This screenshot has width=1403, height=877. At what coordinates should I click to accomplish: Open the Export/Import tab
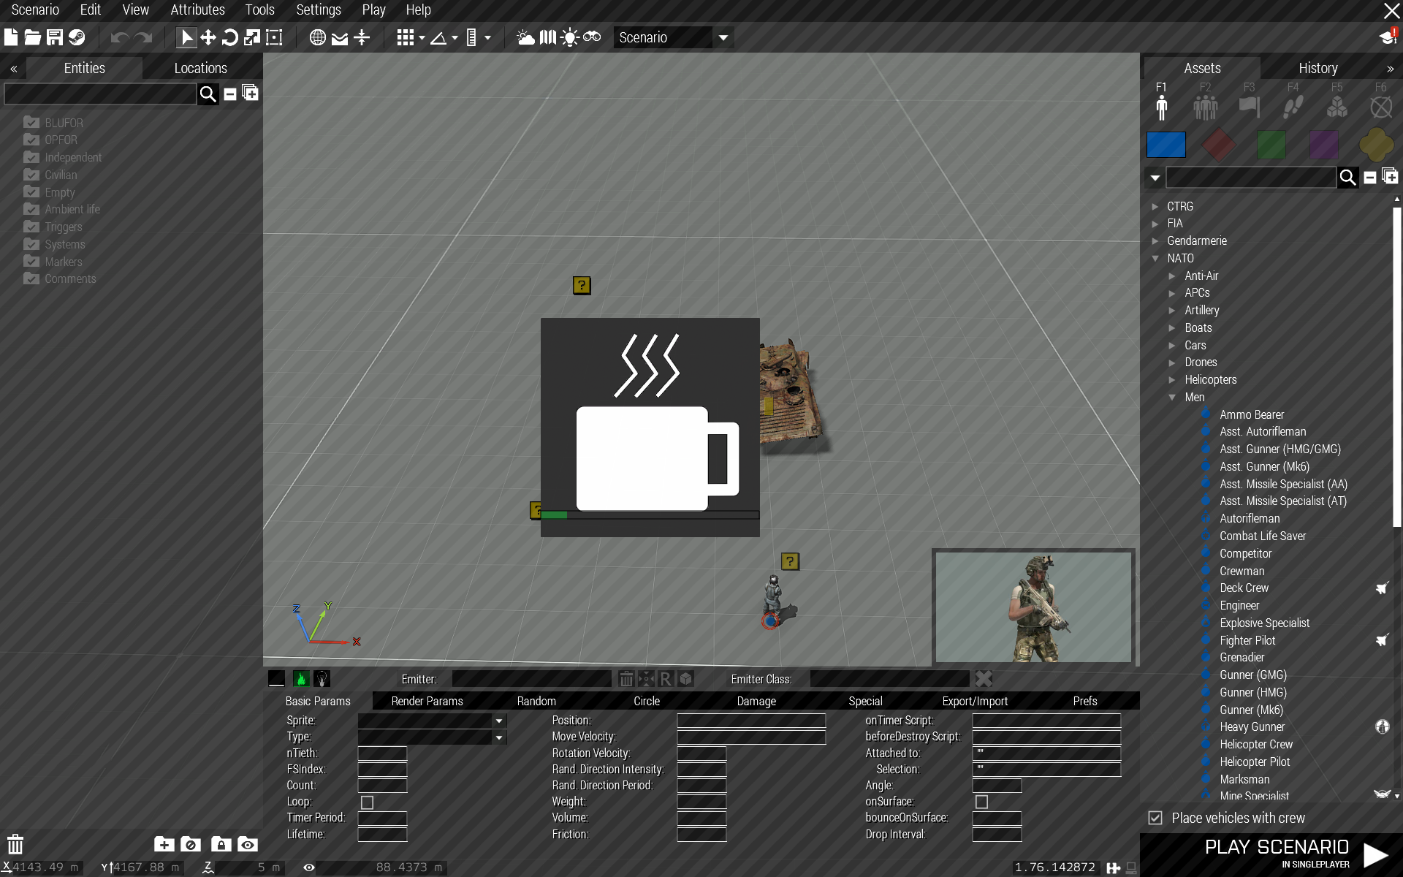(975, 701)
